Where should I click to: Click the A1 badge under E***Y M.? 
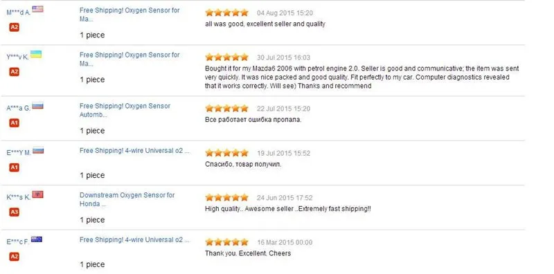[x=14, y=167]
